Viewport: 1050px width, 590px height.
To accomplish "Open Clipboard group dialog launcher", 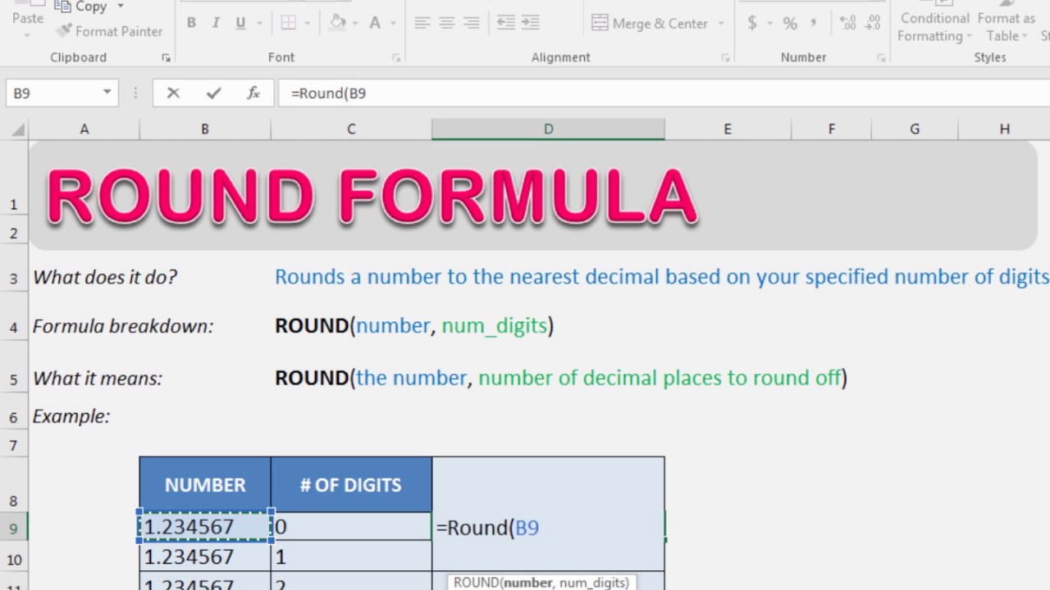I will point(166,57).
